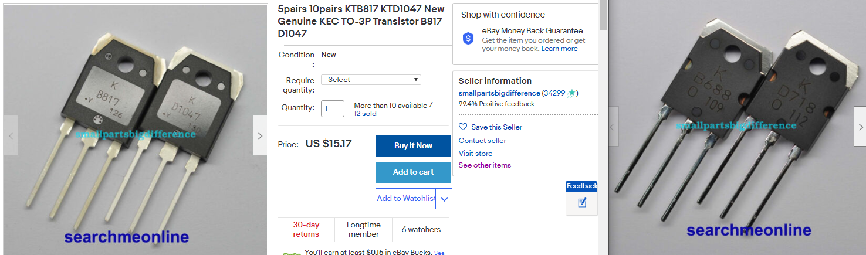Click the heart icon to save seller
Screen dimensions: 866x255
tap(463, 127)
